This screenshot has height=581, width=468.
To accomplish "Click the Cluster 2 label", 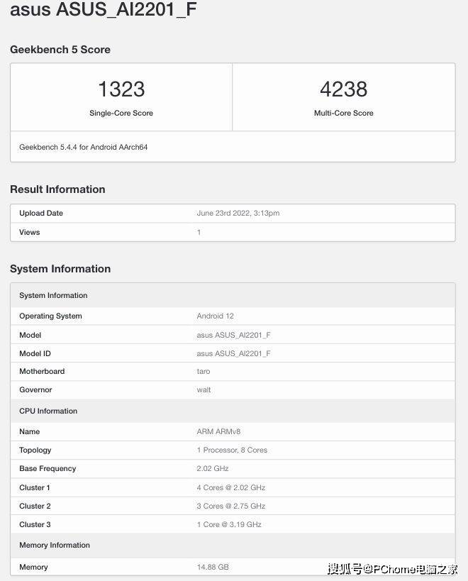I will point(35,506).
